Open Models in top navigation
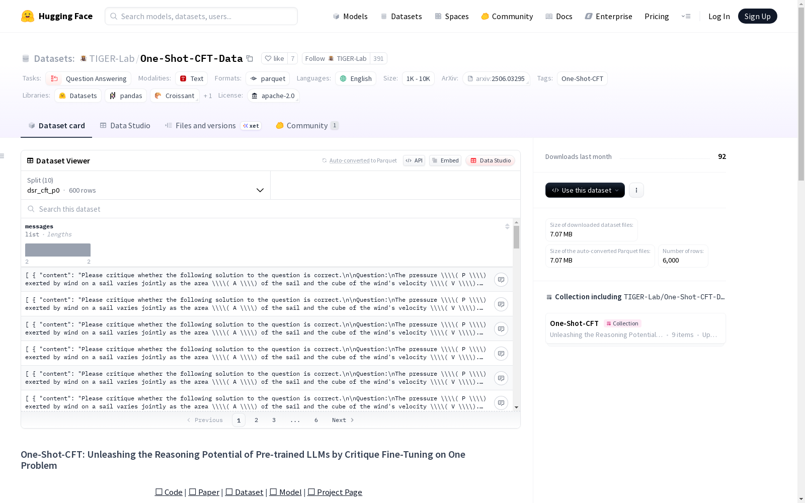 (350, 16)
